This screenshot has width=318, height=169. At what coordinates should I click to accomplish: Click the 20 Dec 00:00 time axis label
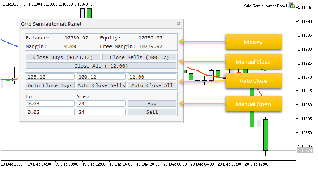pyautogui.click(x=175, y=164)
